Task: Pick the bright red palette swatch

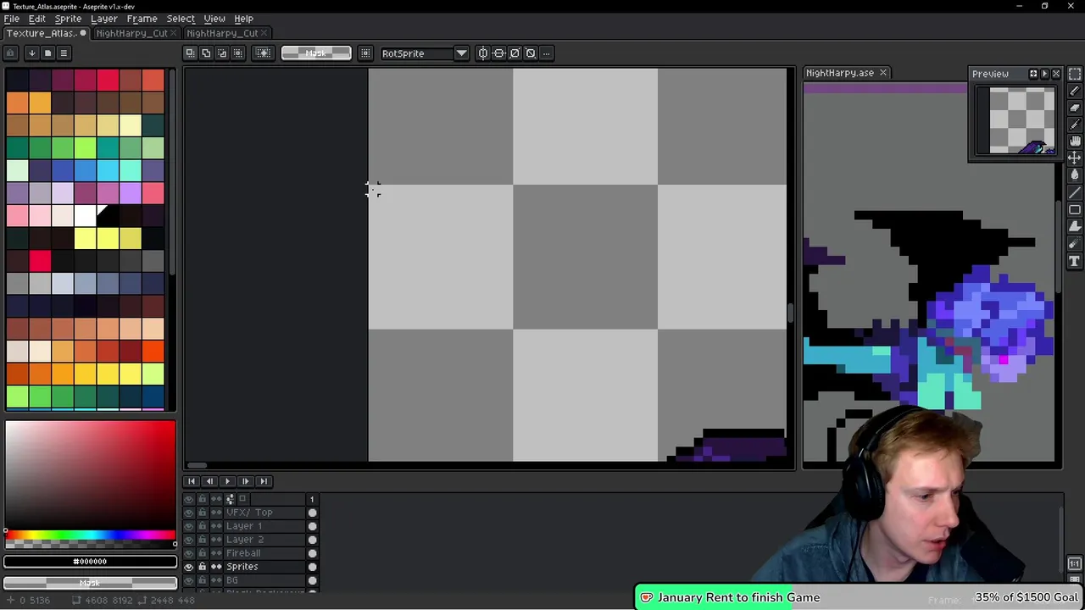Action: 40,261
